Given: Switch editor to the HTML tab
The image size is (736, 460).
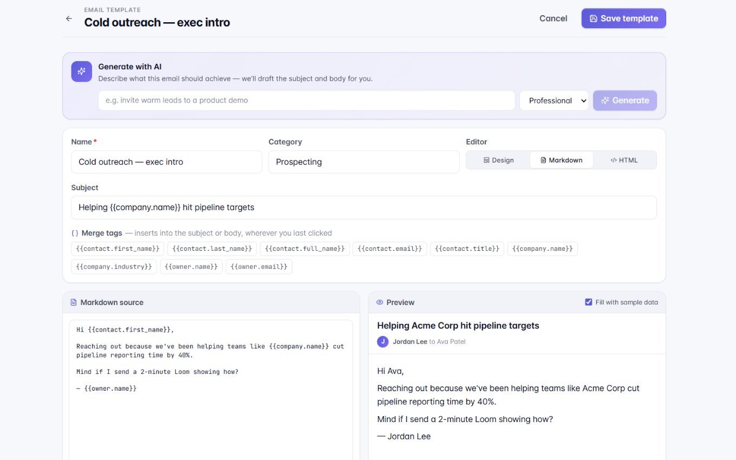Looking at the screenshot, I should tap(624, 160).
